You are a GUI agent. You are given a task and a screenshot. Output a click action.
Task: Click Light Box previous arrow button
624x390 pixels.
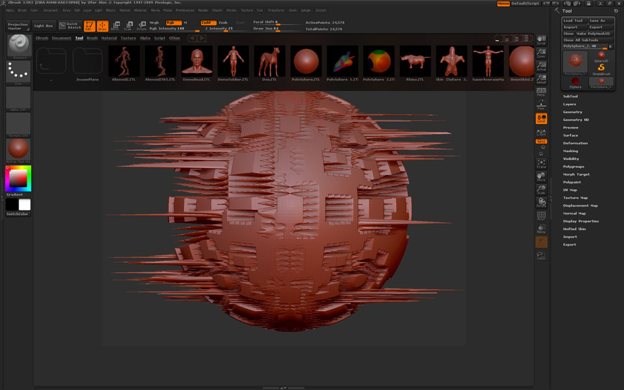point(192,38)
